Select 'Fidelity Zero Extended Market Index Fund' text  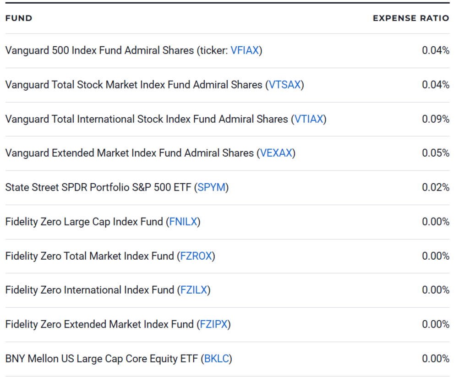99,324
